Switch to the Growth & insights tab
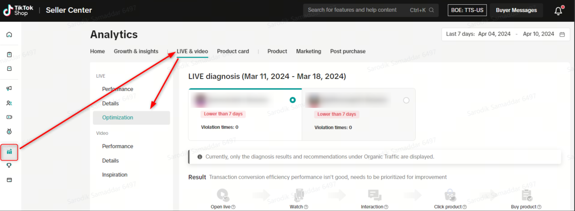Image resolution: width=575 pixels, height=211 pixels. tap(136, 51)
